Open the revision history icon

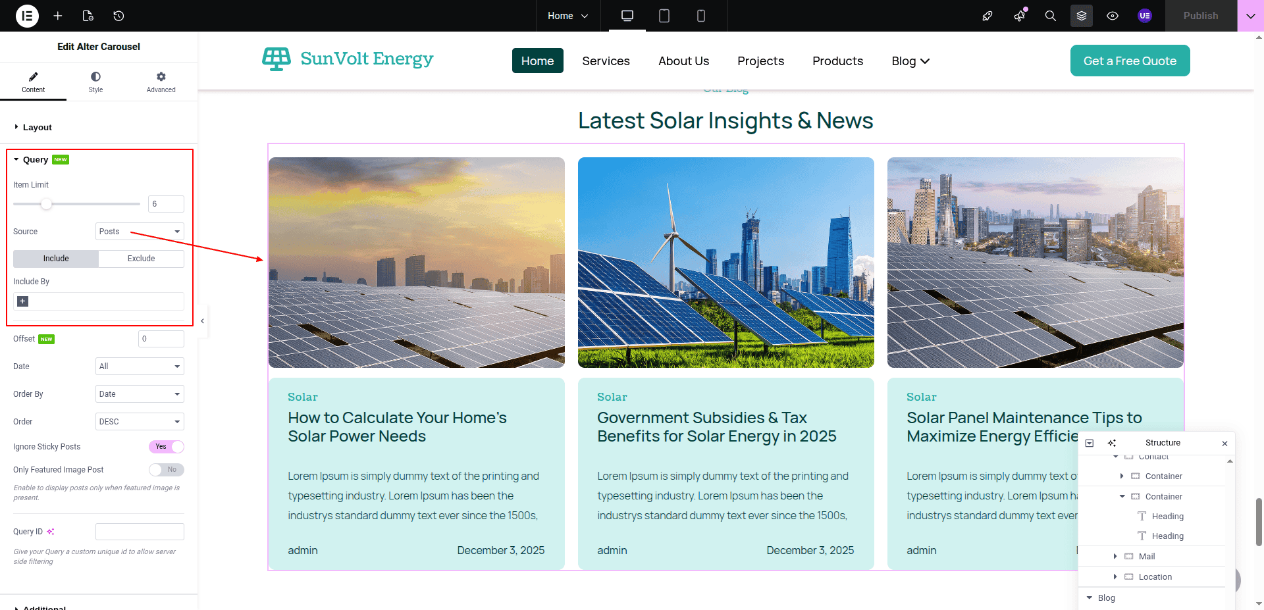tap(118, 16)
